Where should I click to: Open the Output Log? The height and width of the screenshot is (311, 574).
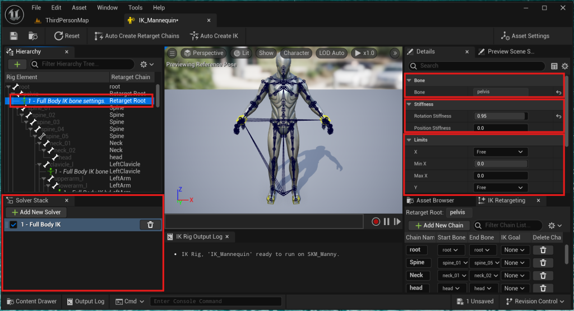(86, 301)
